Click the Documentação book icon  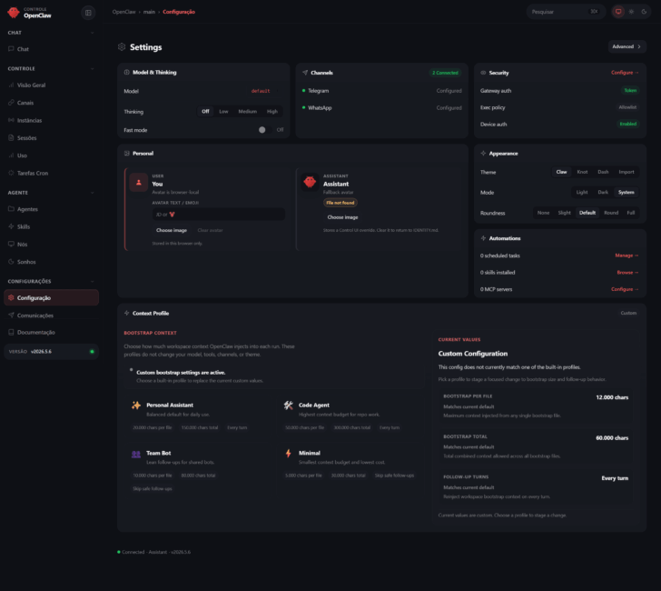pos(11,332)
